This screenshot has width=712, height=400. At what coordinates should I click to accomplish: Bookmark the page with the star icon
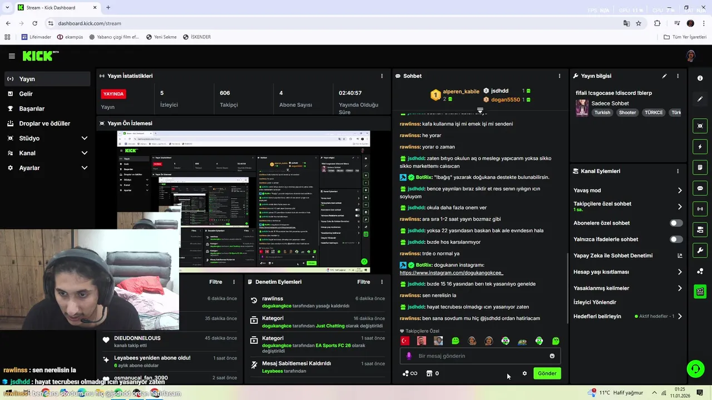point(639,23)
